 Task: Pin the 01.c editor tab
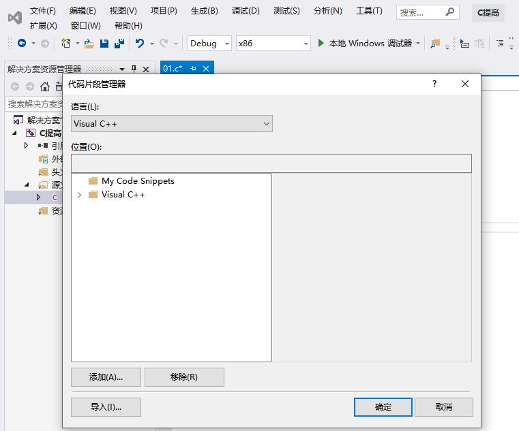[x=193, y=68]
